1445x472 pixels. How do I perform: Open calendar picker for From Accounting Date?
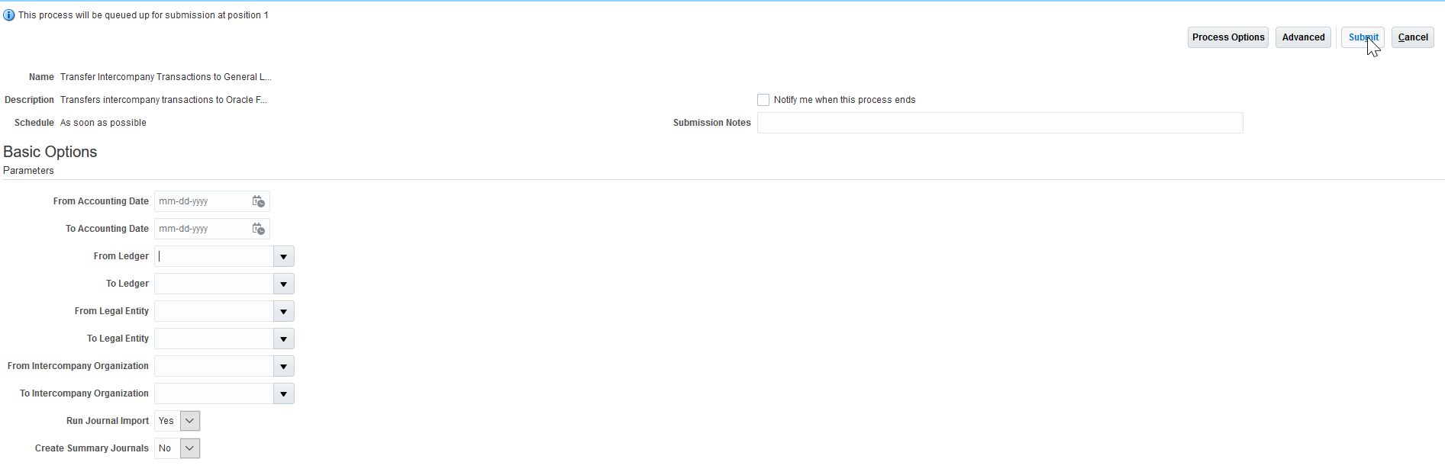click(x=258, y=201)
